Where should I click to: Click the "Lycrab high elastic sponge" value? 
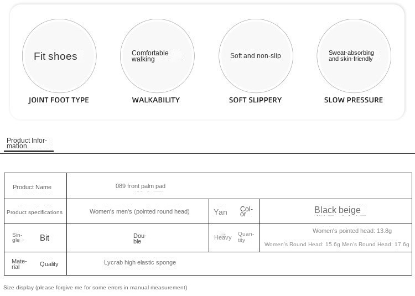coord(140,262)
